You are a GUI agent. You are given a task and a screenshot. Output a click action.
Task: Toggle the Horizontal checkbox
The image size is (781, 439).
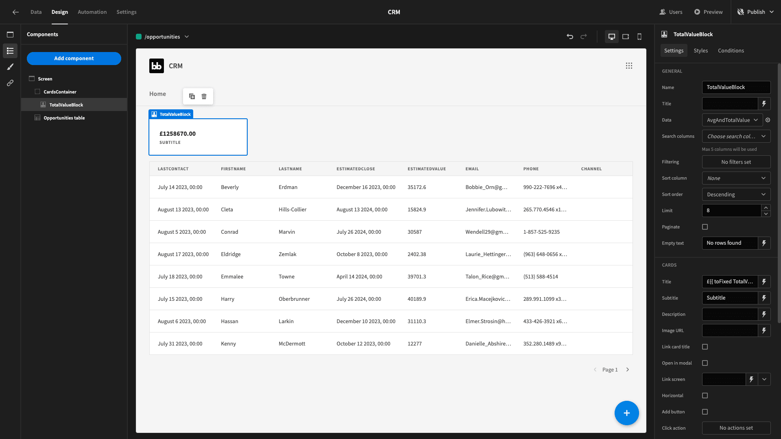705,396
